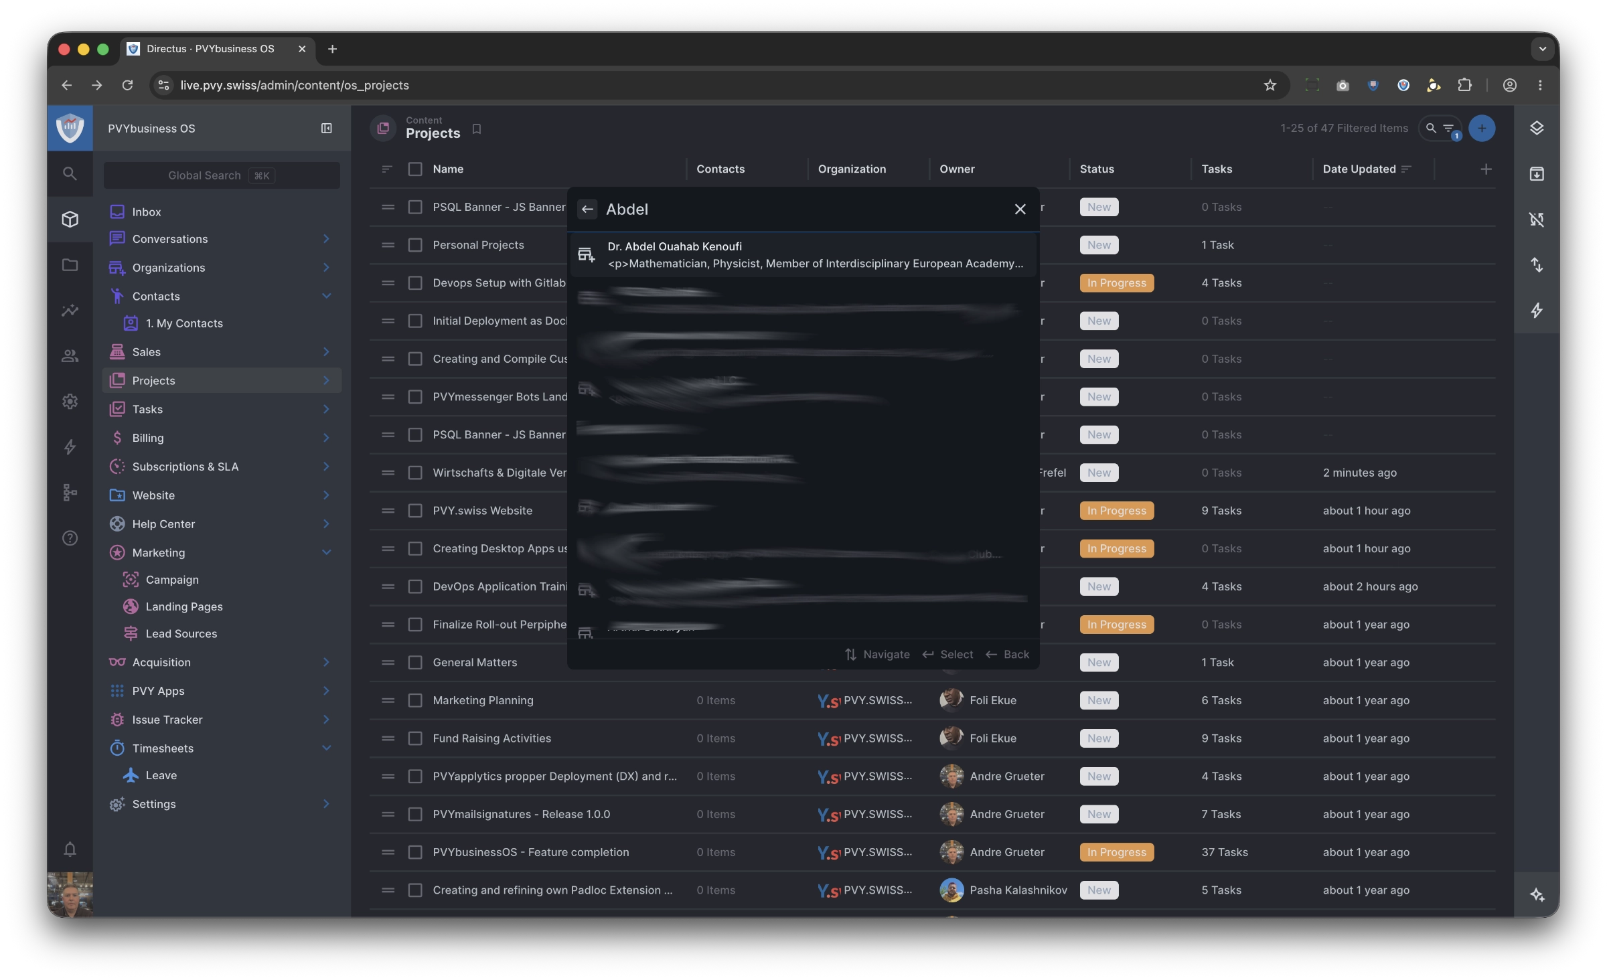Expand the Settings chevron in navigation
Viewport: 1607px width, 980px height.
click(326, 804)
